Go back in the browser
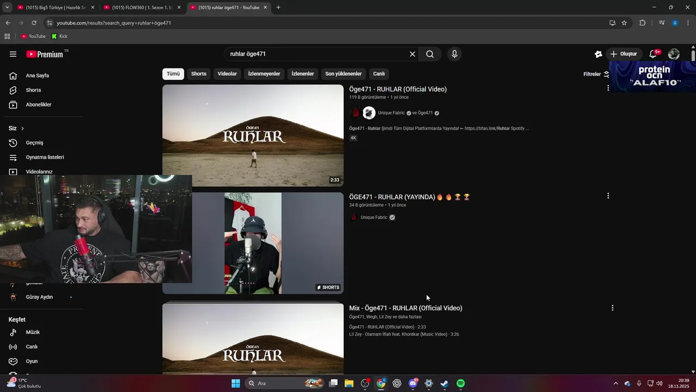Screen dimensions: 696x392 [x=8, y=23]
